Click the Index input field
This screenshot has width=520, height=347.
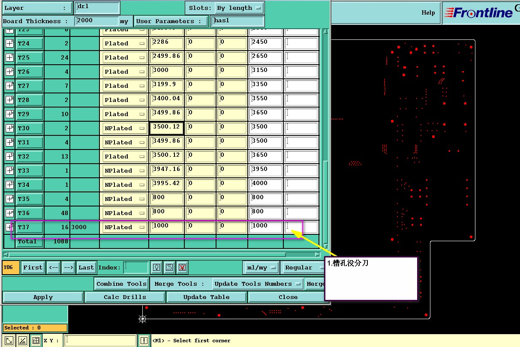point(136,268)
